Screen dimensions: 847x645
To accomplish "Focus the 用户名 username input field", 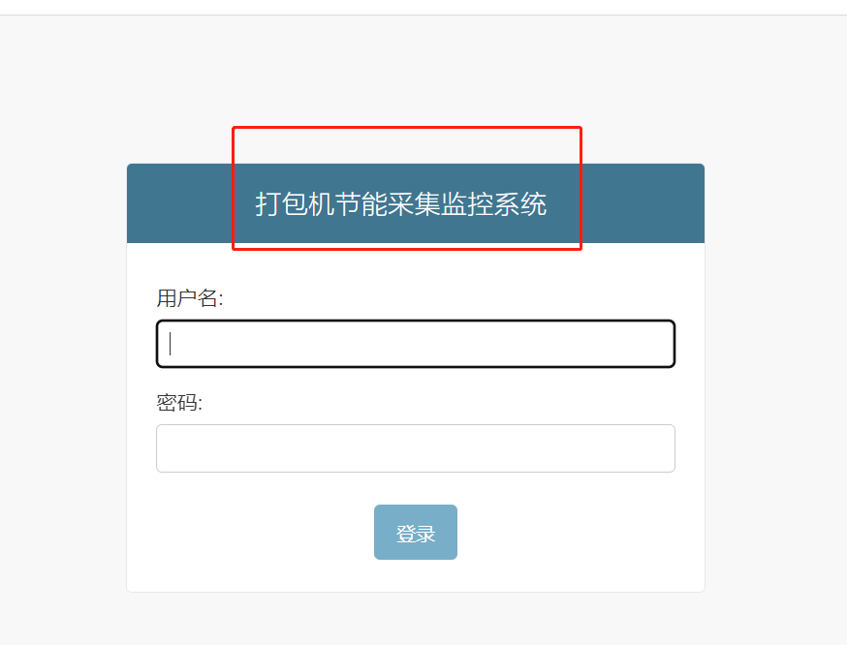I will (x=416, y=344).
